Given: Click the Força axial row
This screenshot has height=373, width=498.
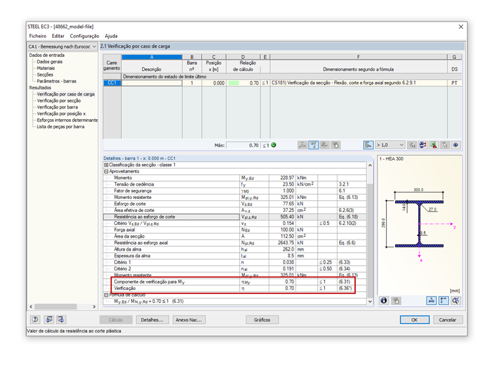Looking at the screenshot, I should [235, 230].
